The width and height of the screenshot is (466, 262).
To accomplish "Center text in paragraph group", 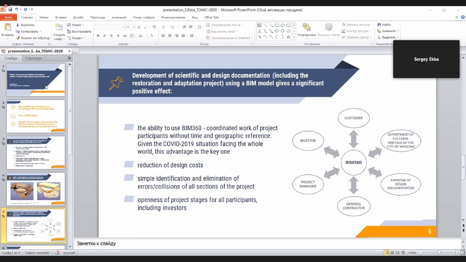I will [x=170, y=36].
